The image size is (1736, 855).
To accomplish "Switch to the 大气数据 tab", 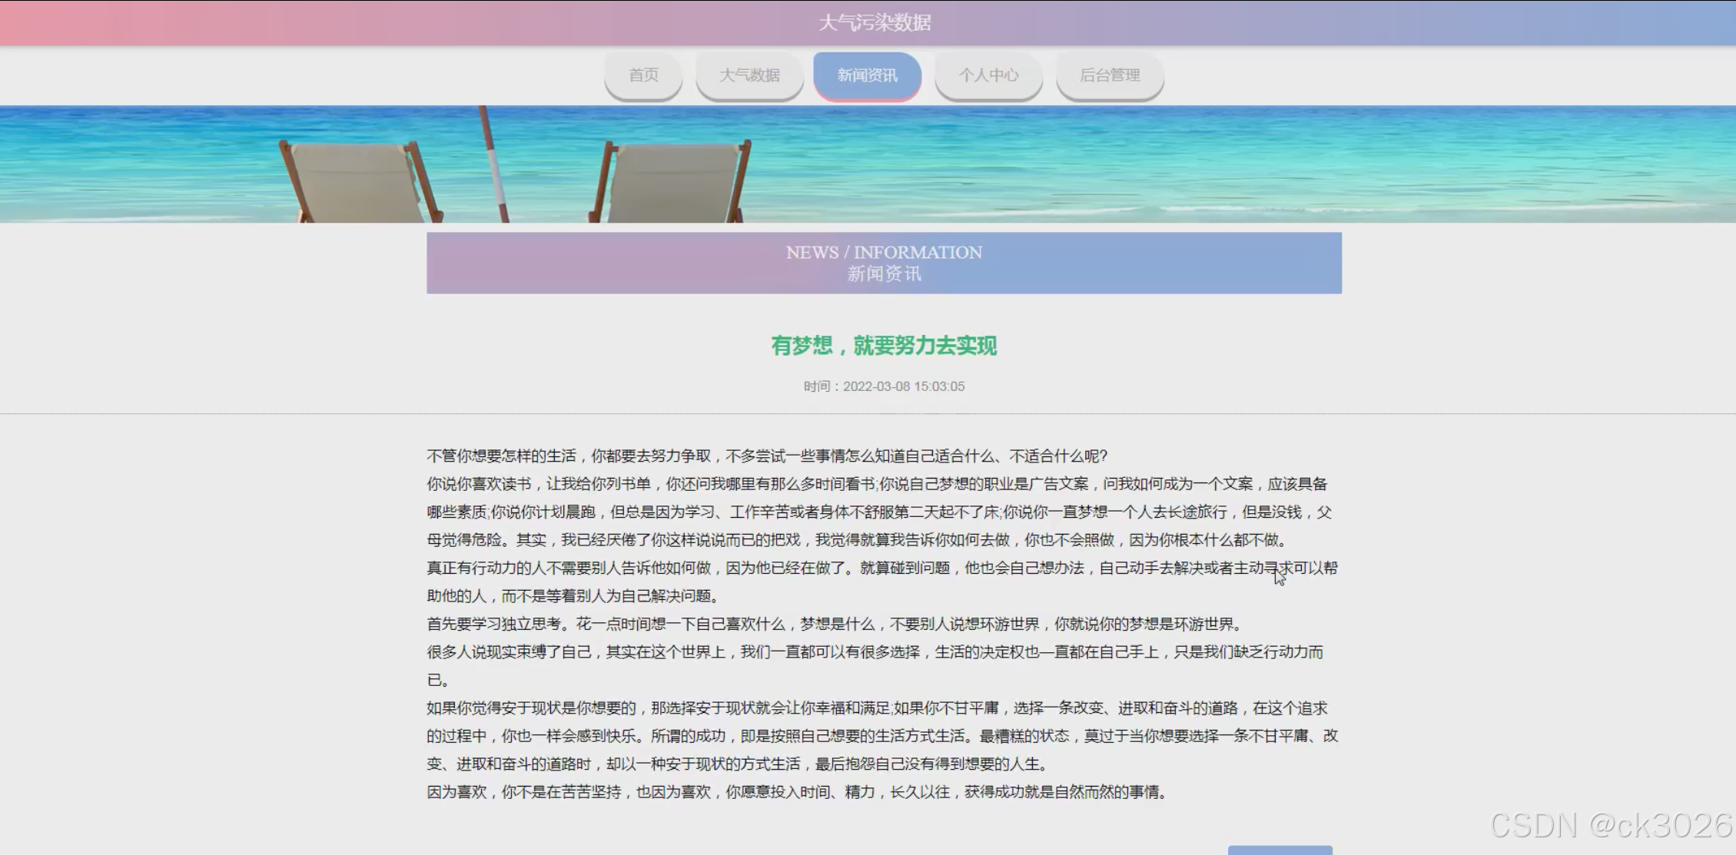I will [x=749, y=75].
